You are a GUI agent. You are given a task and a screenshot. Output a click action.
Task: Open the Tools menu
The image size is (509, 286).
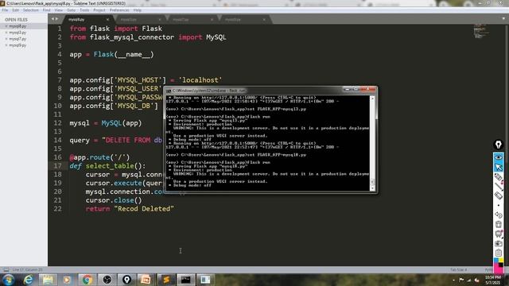click(84, 10)
